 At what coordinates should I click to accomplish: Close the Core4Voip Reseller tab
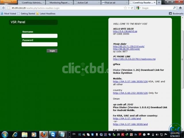coord(154,3)
